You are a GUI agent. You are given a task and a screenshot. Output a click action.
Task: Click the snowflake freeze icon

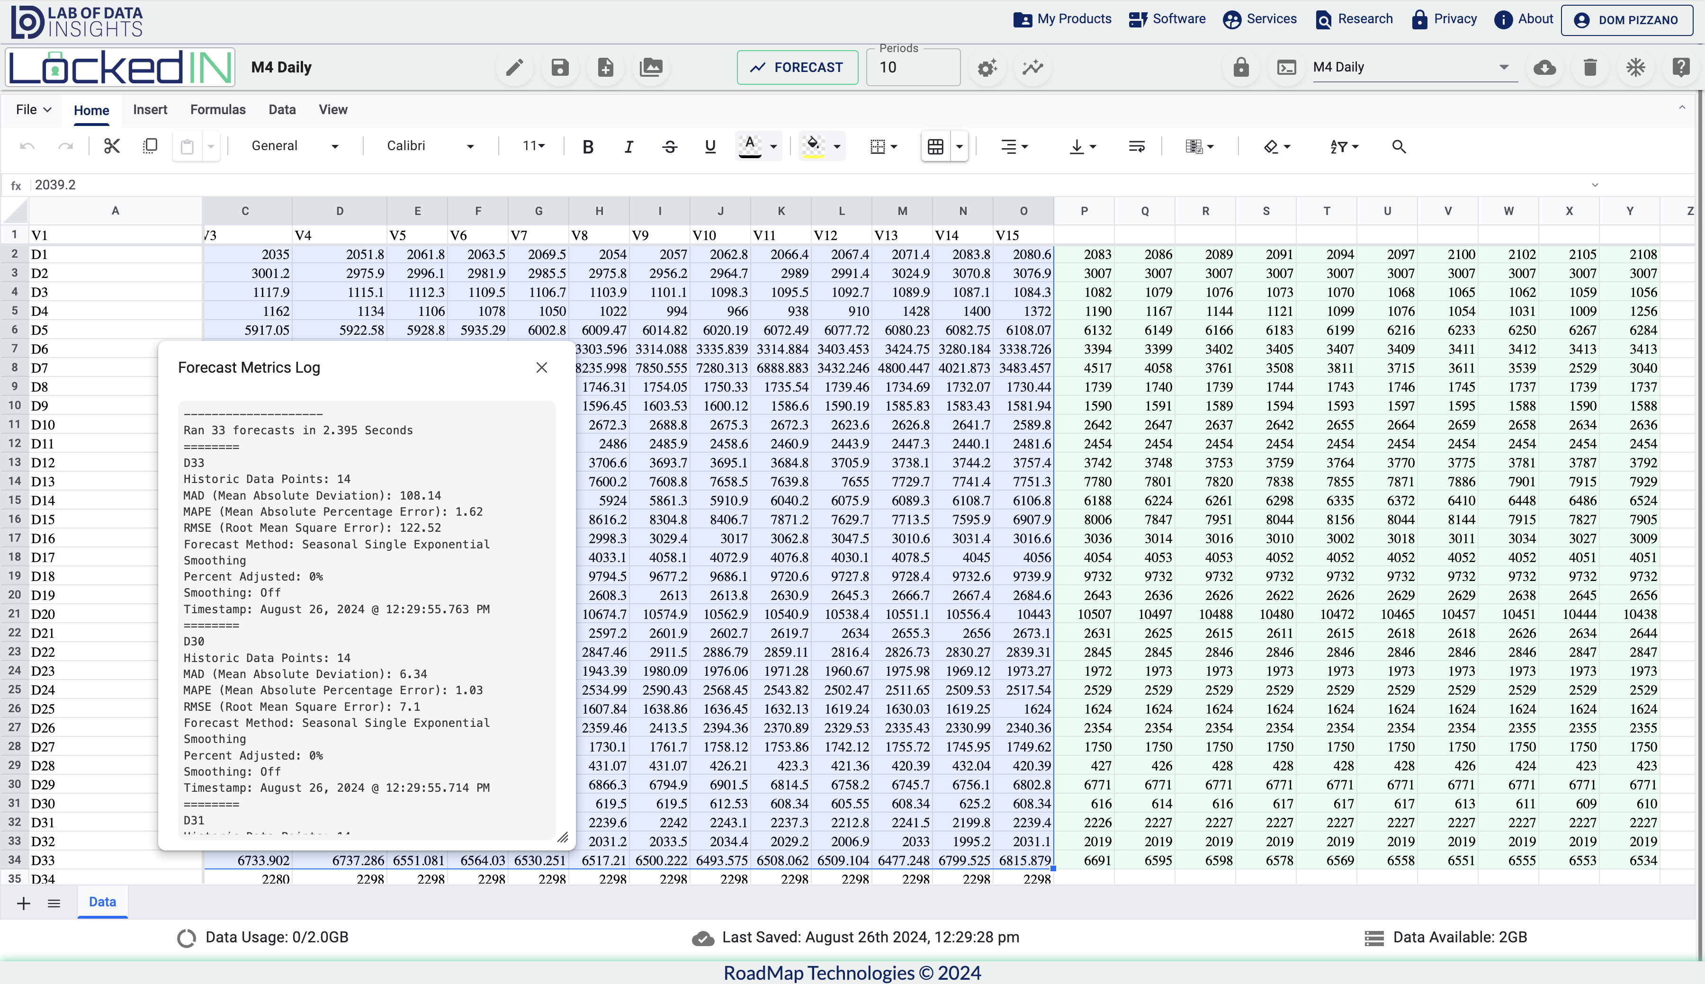1635,68
